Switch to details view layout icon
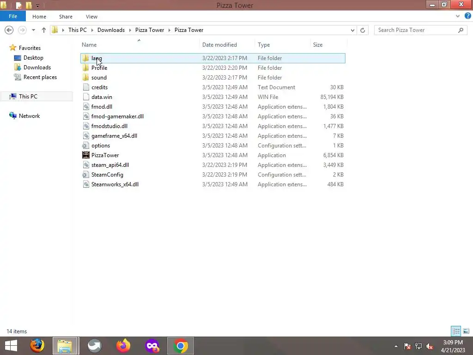Image resolution: width=473 pixels, height=355 pixels. pyautogui.click(x=456, y=331)
